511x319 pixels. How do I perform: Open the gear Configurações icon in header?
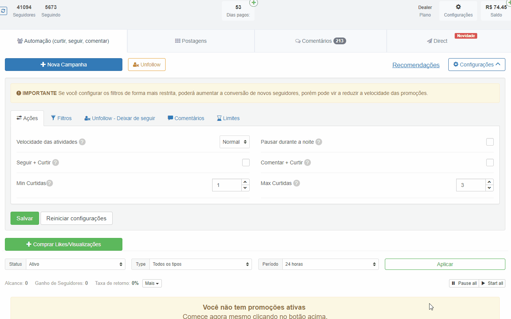pyautogui.click(x=458, y=11)
